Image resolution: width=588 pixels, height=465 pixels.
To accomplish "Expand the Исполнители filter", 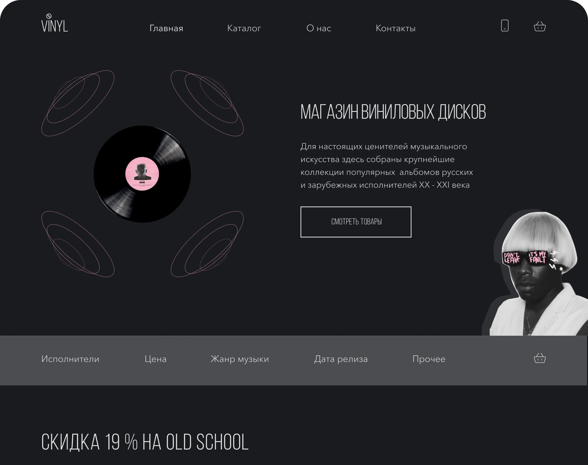I will coord(70,359).
